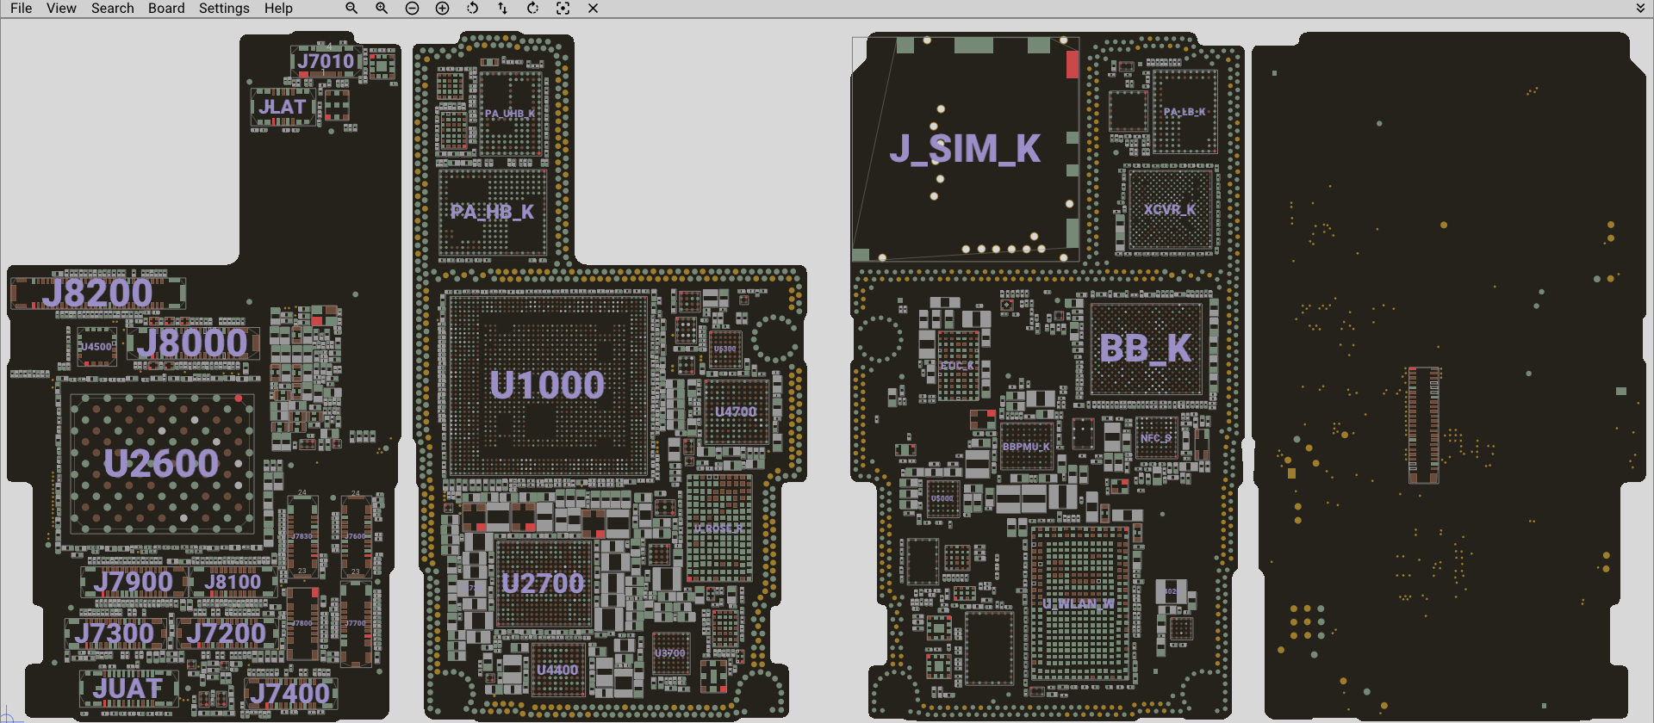The image size is (1654, 723).
Task: Open the Search menu
Action: tap(113, 8)
